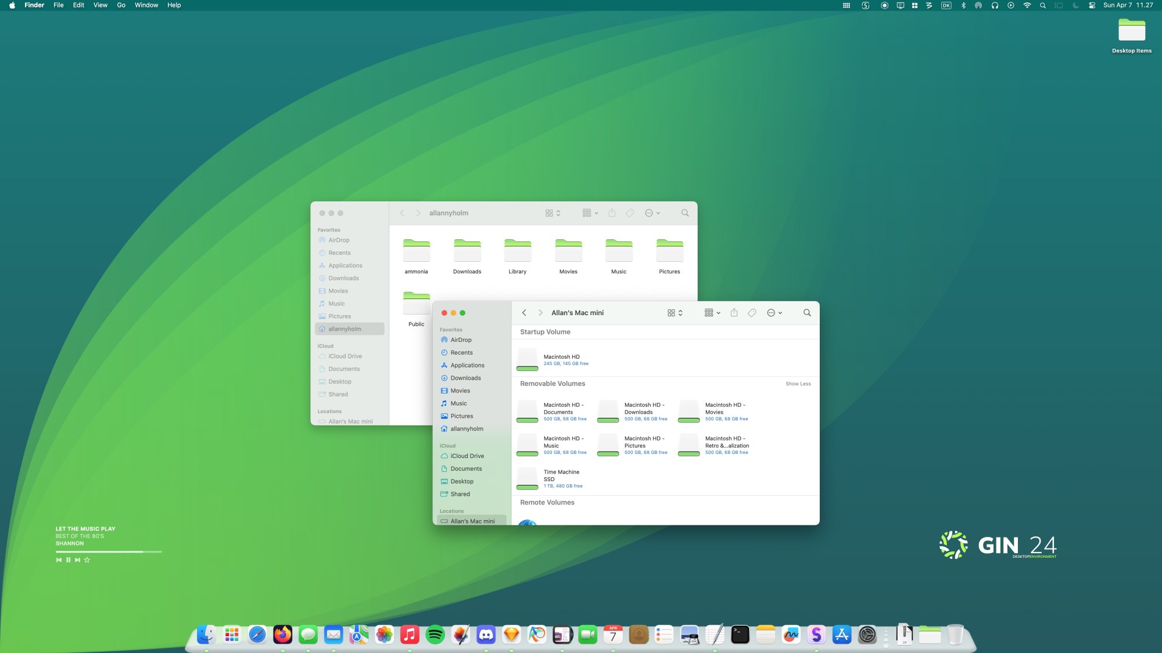Viewport: 1162px width, 653px height.
Task: Open the Window menu
Action: (x=146, y=5)
